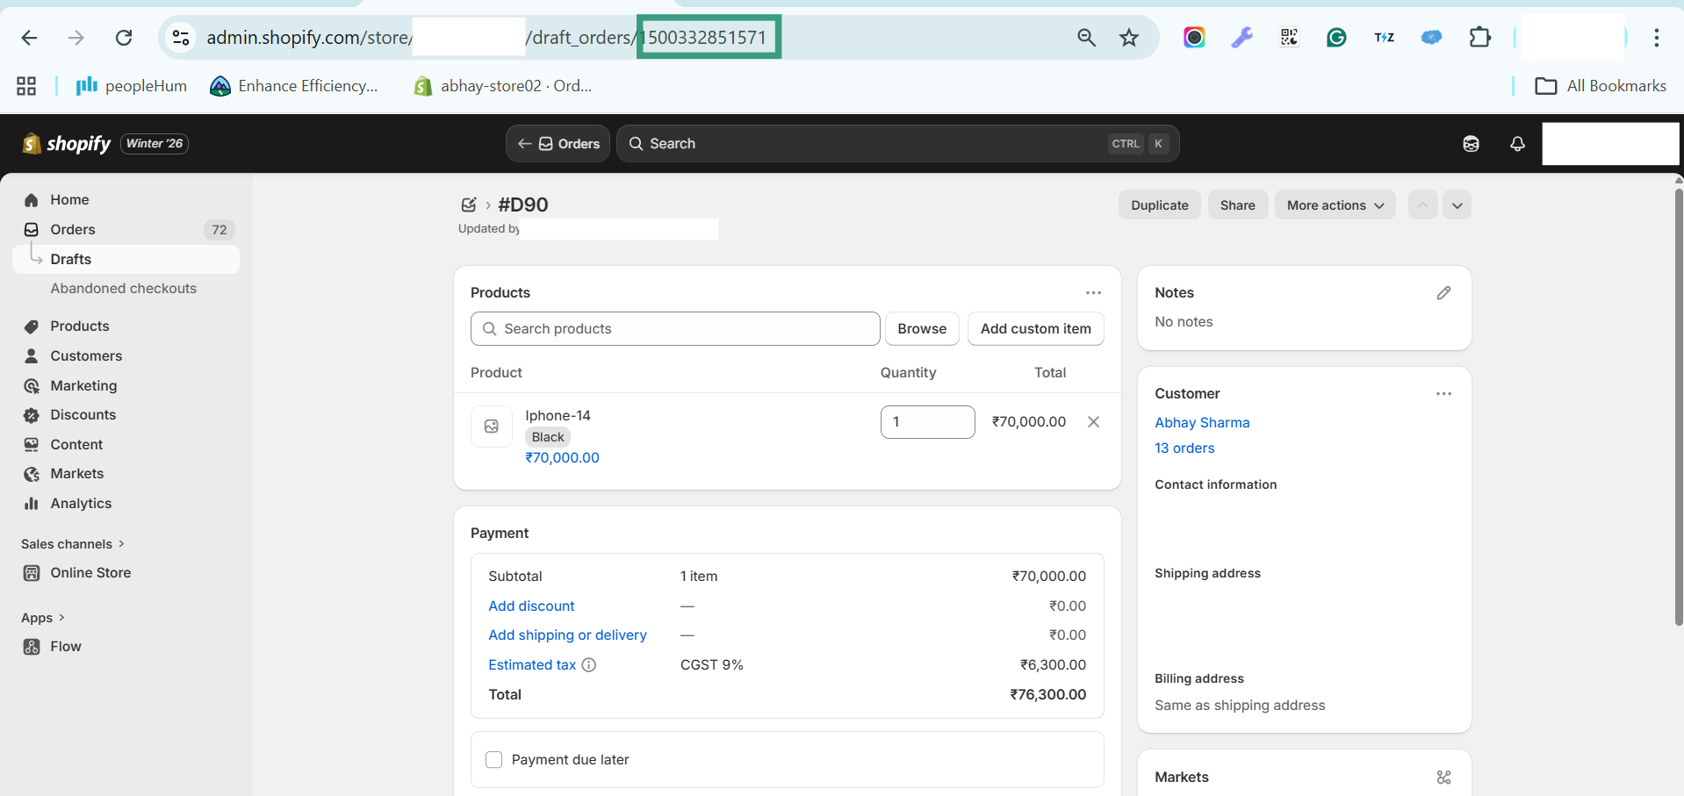Viewport: 1684px width, 796px height.
Task: Enable Payment due later checkbox
Action: click(x=494, y=760)
